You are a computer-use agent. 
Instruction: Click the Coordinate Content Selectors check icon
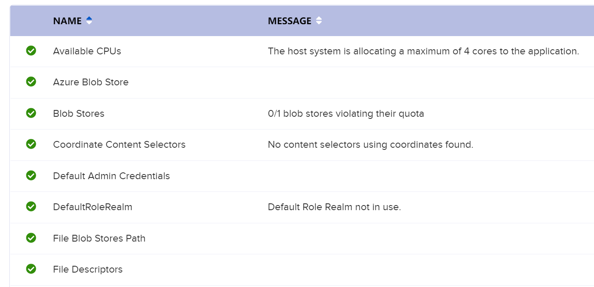(31, 144)
